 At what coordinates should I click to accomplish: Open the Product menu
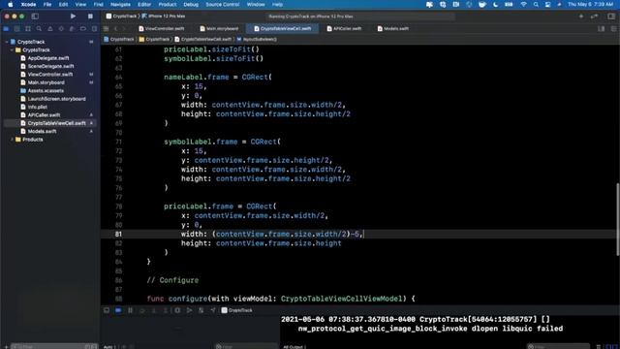point(168,4)
